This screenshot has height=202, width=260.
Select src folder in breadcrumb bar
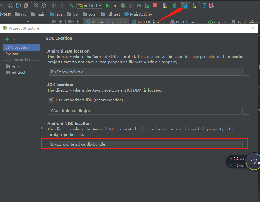(21, 14)
